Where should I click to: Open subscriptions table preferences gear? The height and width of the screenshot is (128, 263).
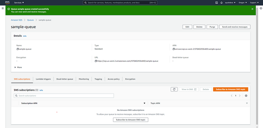click(x=246, y=96)
